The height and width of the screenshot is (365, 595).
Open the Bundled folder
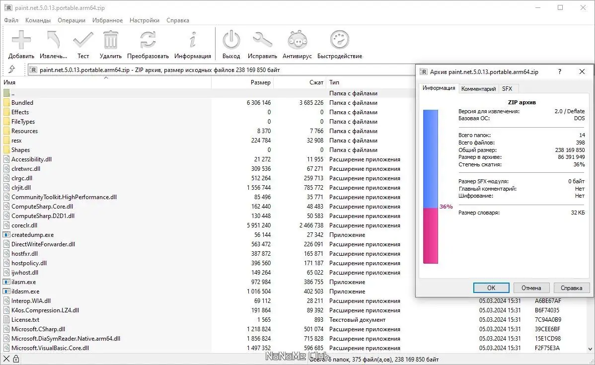pos(22,102)
